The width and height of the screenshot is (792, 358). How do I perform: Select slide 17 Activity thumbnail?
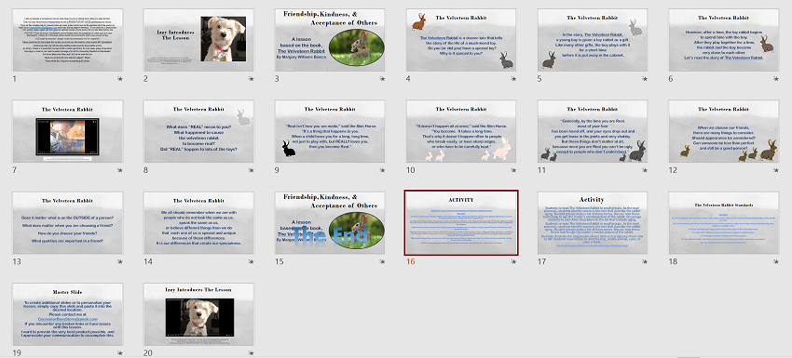click(x=593, y=223)
